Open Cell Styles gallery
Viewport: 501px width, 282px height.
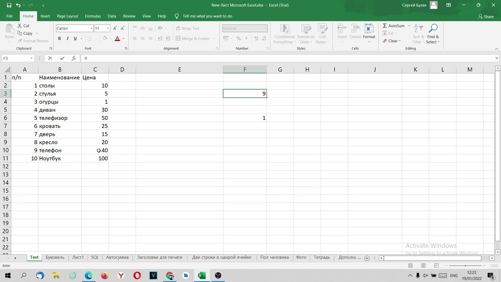pos(323,34)
